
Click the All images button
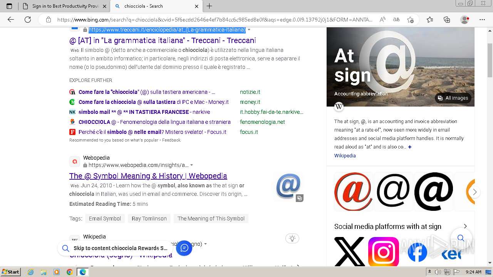click(x=453, y=98)
